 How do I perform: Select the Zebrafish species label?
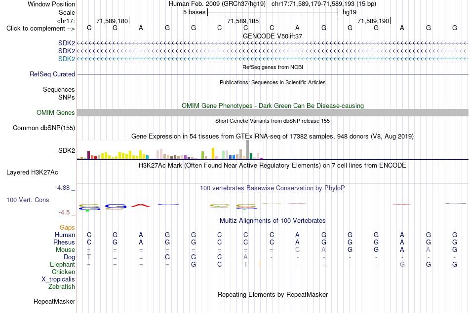[62, 287]
